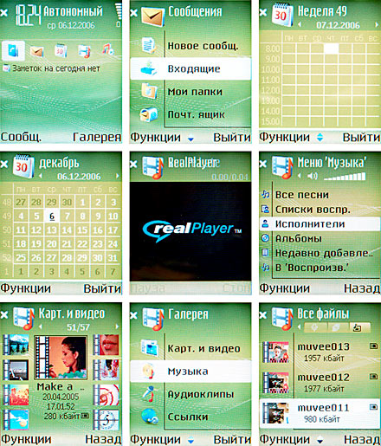This screenshot has width=381, height=446.
Task: Open muvee013 video thumbnail
Action: point(276,352)
